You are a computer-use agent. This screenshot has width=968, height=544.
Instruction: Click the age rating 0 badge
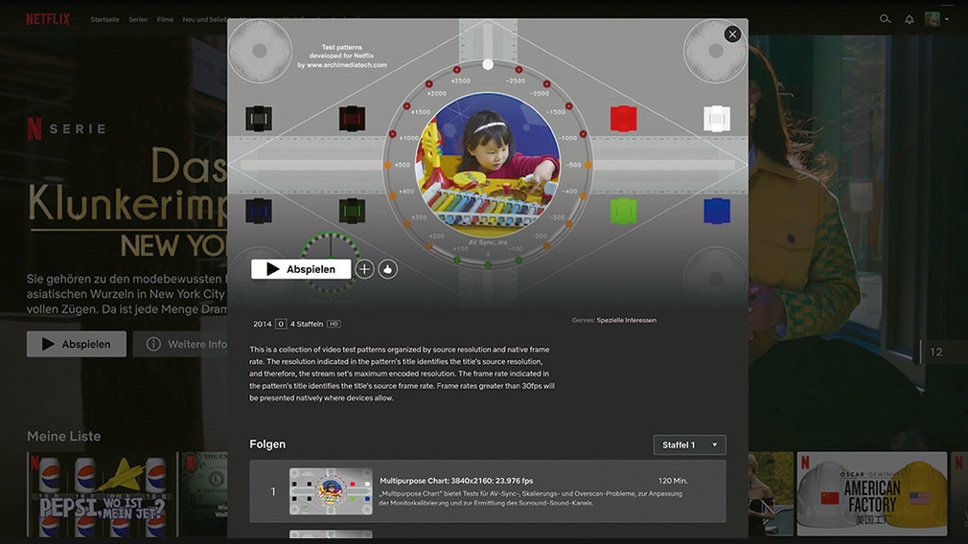tap(281, 324)
